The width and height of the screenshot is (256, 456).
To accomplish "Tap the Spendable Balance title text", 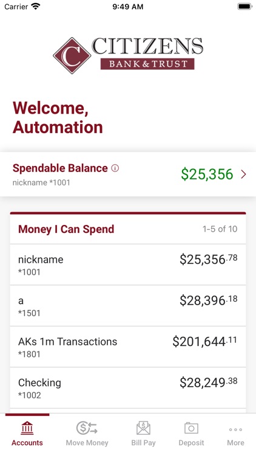I will tap(60, 168).
